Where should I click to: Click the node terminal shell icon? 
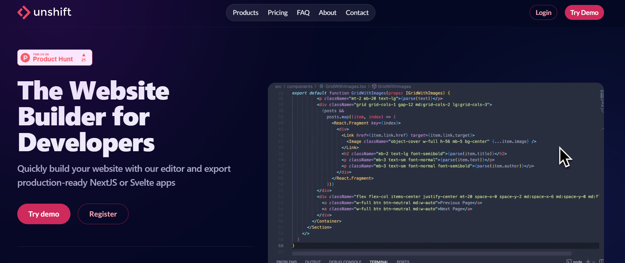click(569, 261)
